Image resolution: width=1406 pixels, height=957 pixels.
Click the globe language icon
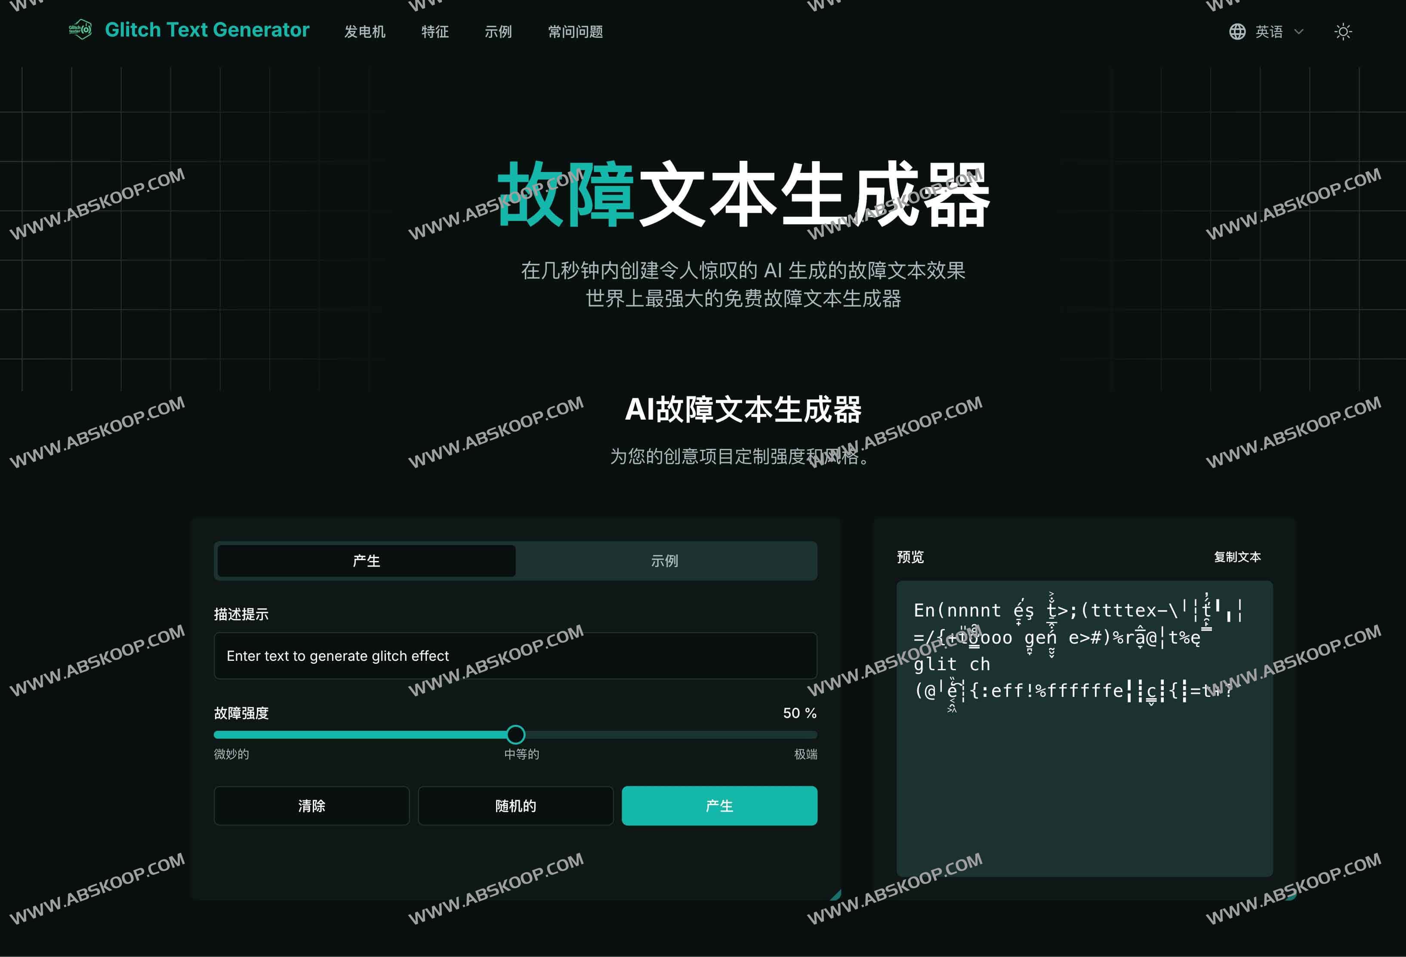[x=1238, y=31]
